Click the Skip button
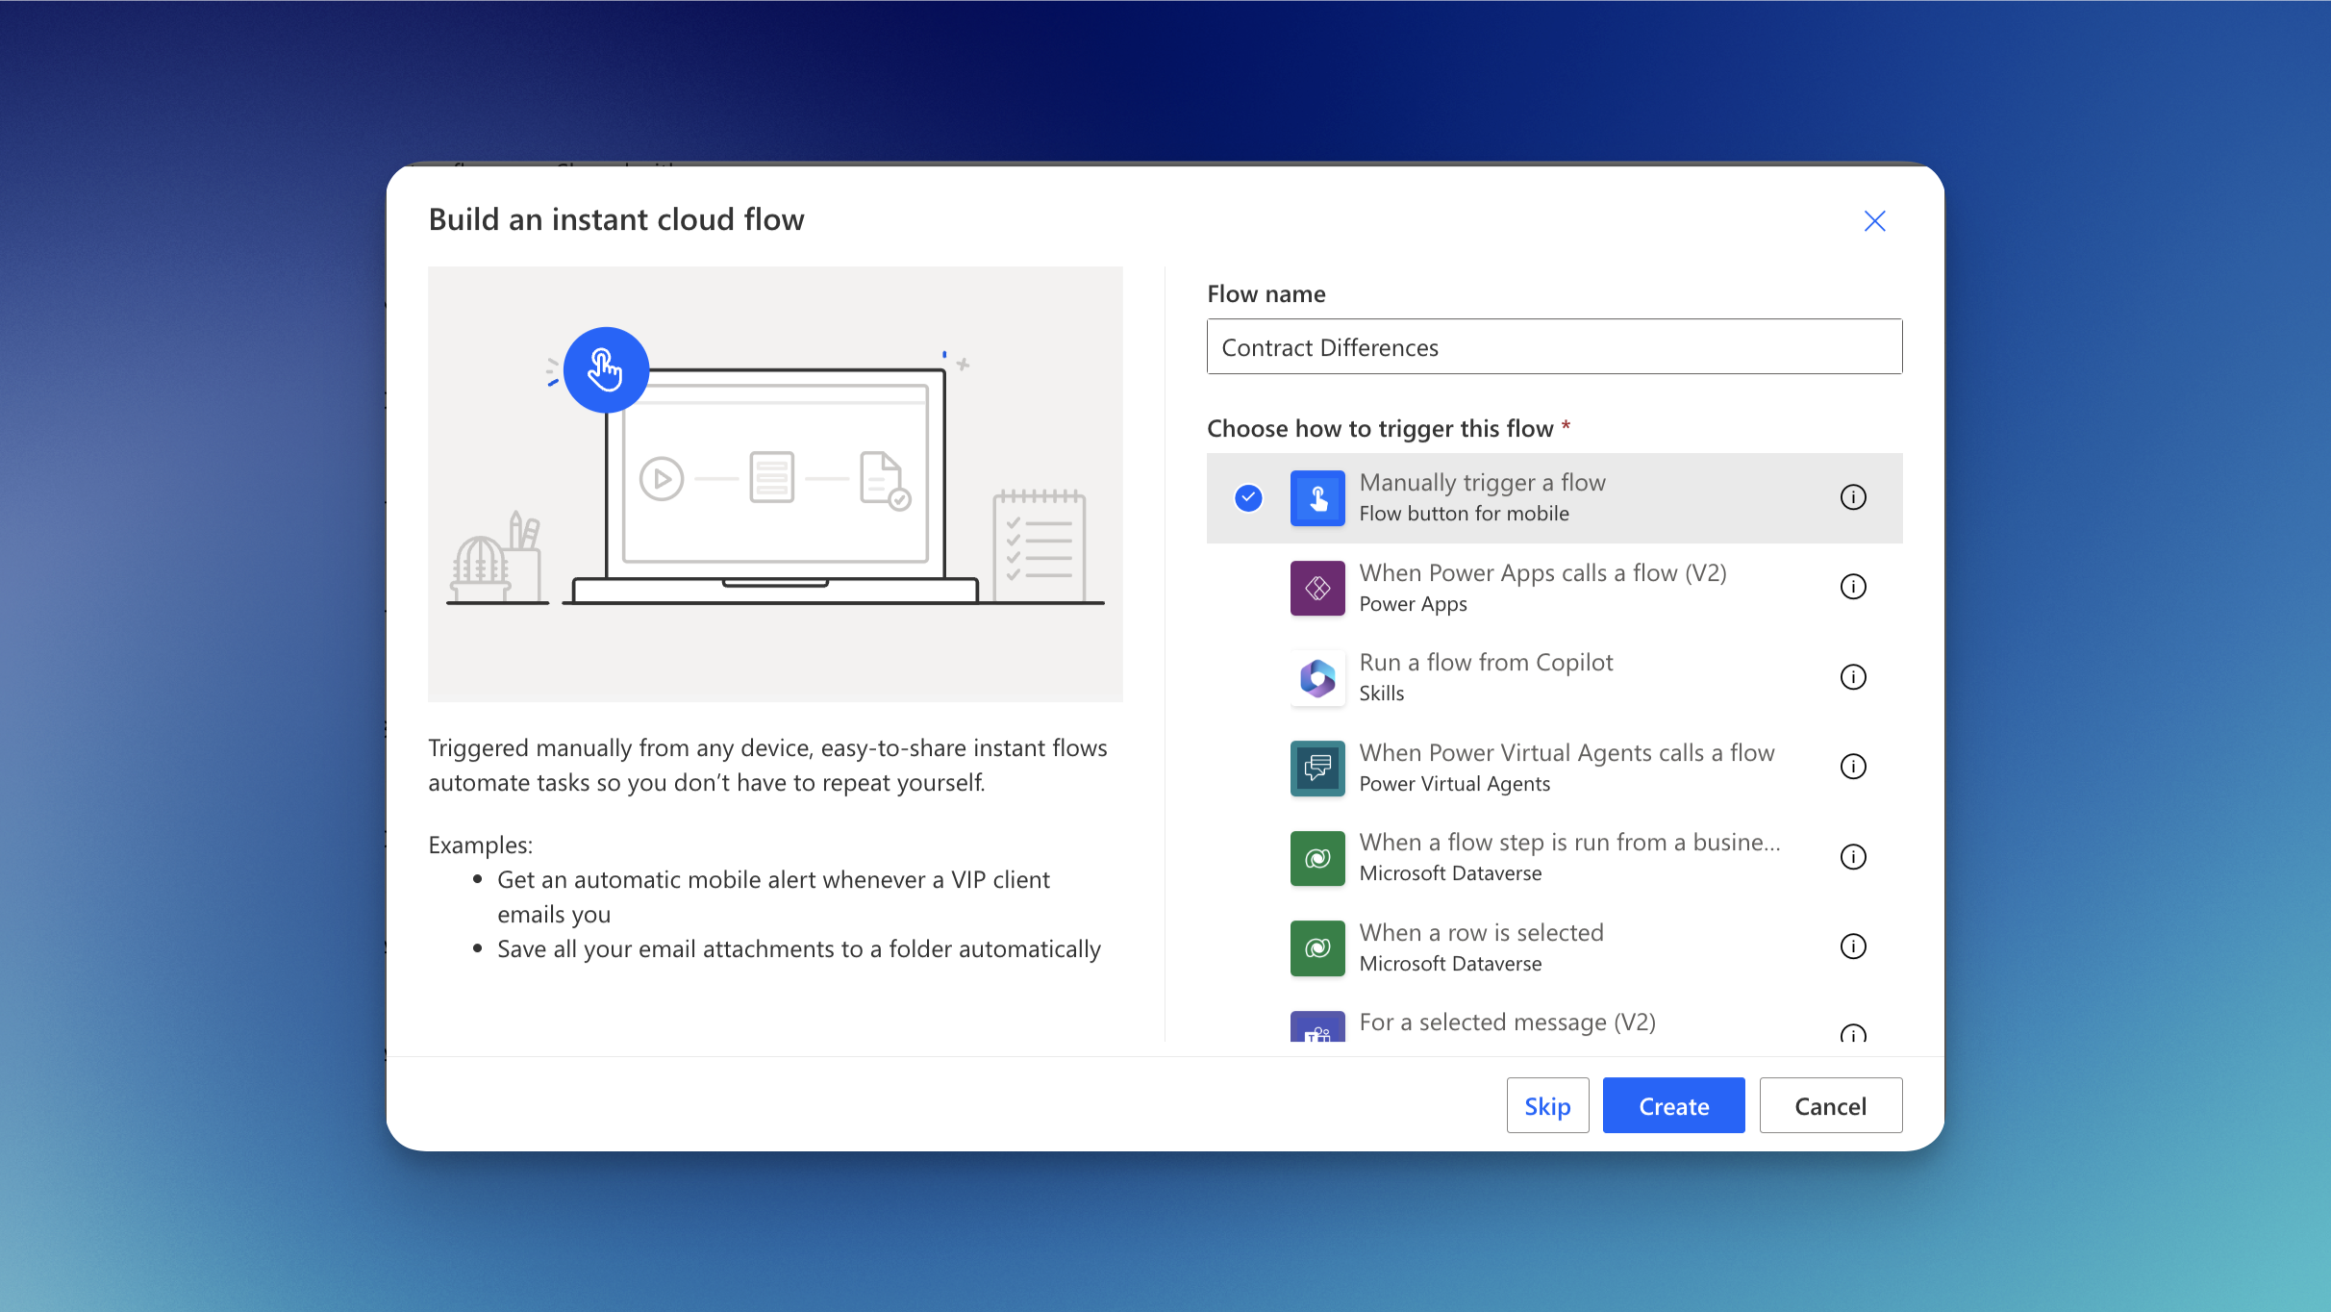The image size is (2331, 1312). coord(1547,1106)
